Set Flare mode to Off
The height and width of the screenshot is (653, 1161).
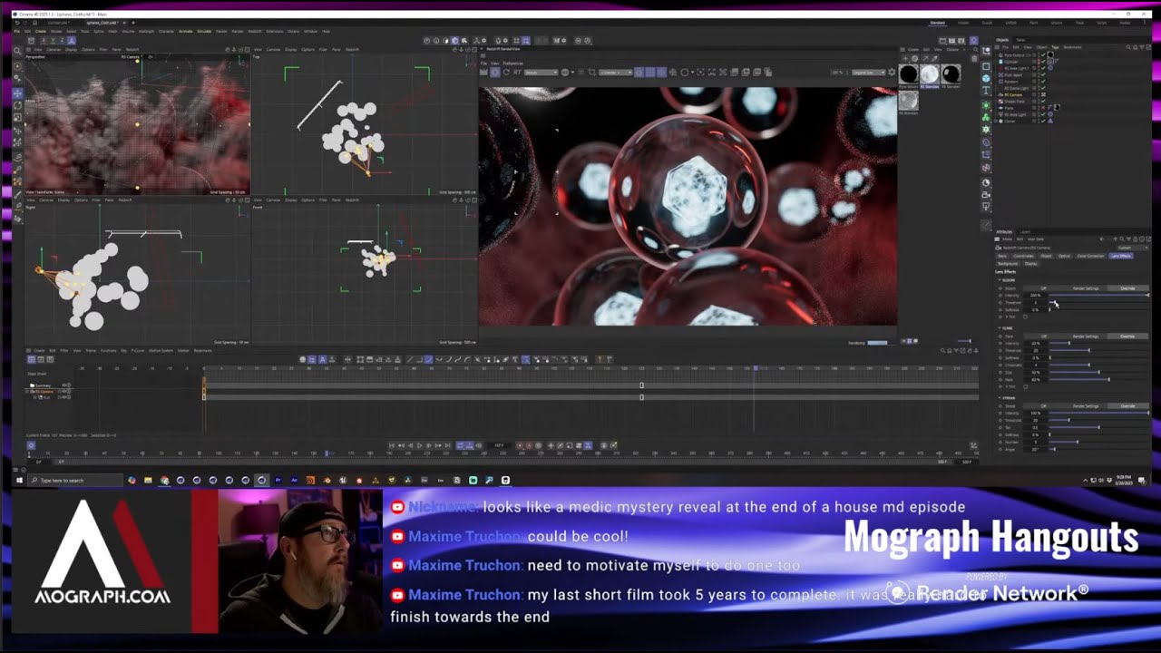click(1044, 336)
